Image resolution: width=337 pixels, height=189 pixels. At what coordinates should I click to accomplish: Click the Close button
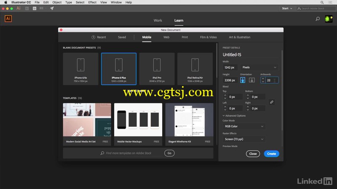coord(253,154)
